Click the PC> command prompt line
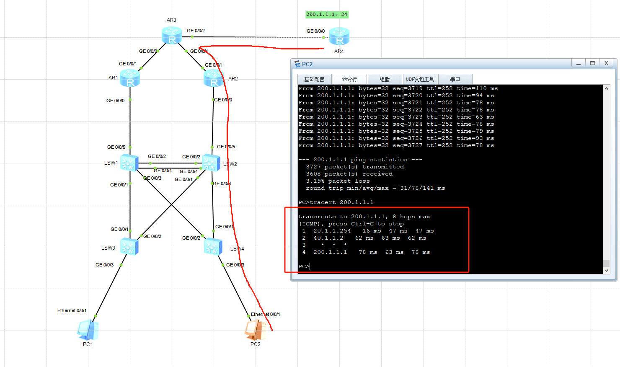 point(304,266)
